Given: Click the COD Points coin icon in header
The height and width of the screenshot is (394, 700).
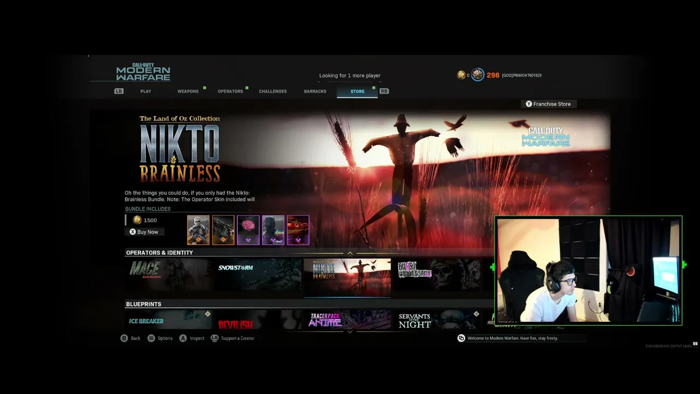Looking at the screenshot, I should pyautogui.click(x=461, y=75).
